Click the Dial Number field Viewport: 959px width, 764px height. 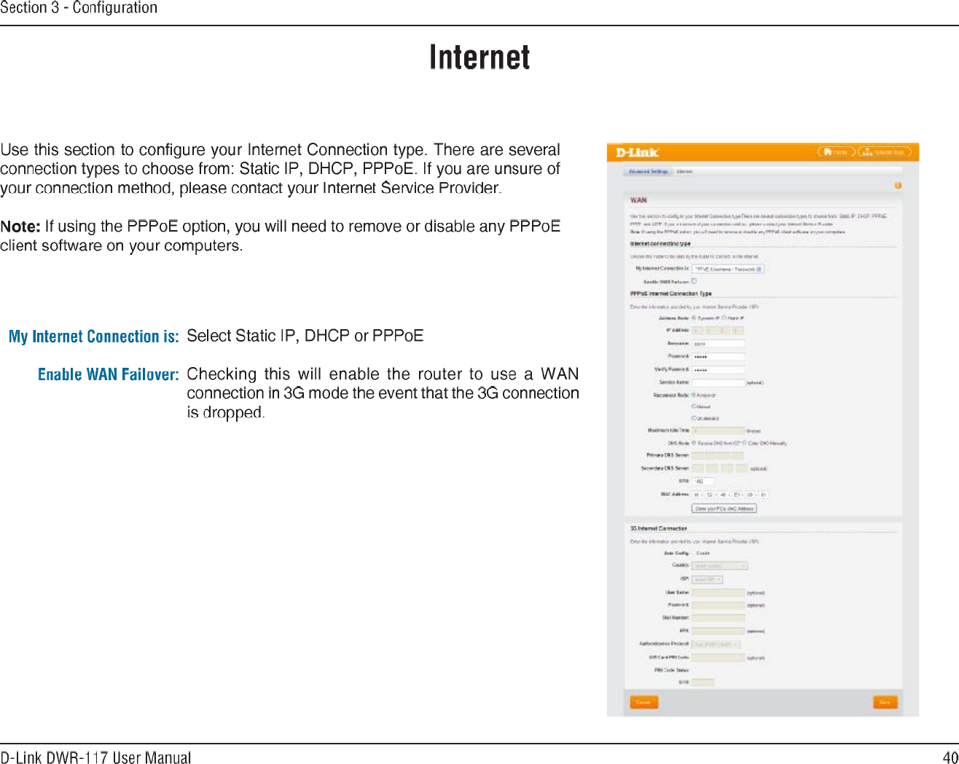[718, 618]
